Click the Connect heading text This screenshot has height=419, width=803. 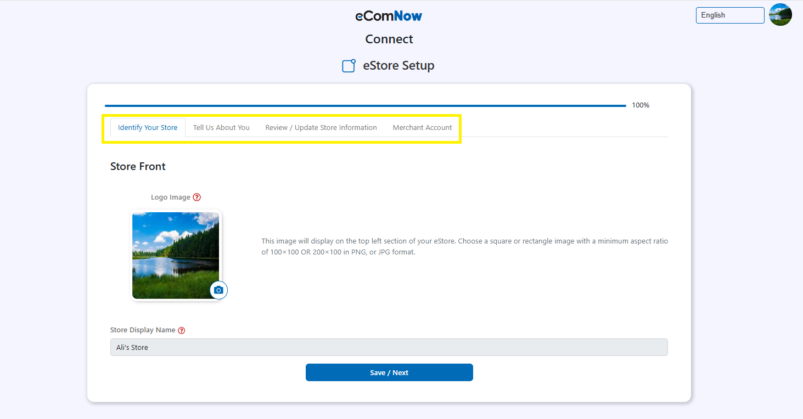coord(389,39)
